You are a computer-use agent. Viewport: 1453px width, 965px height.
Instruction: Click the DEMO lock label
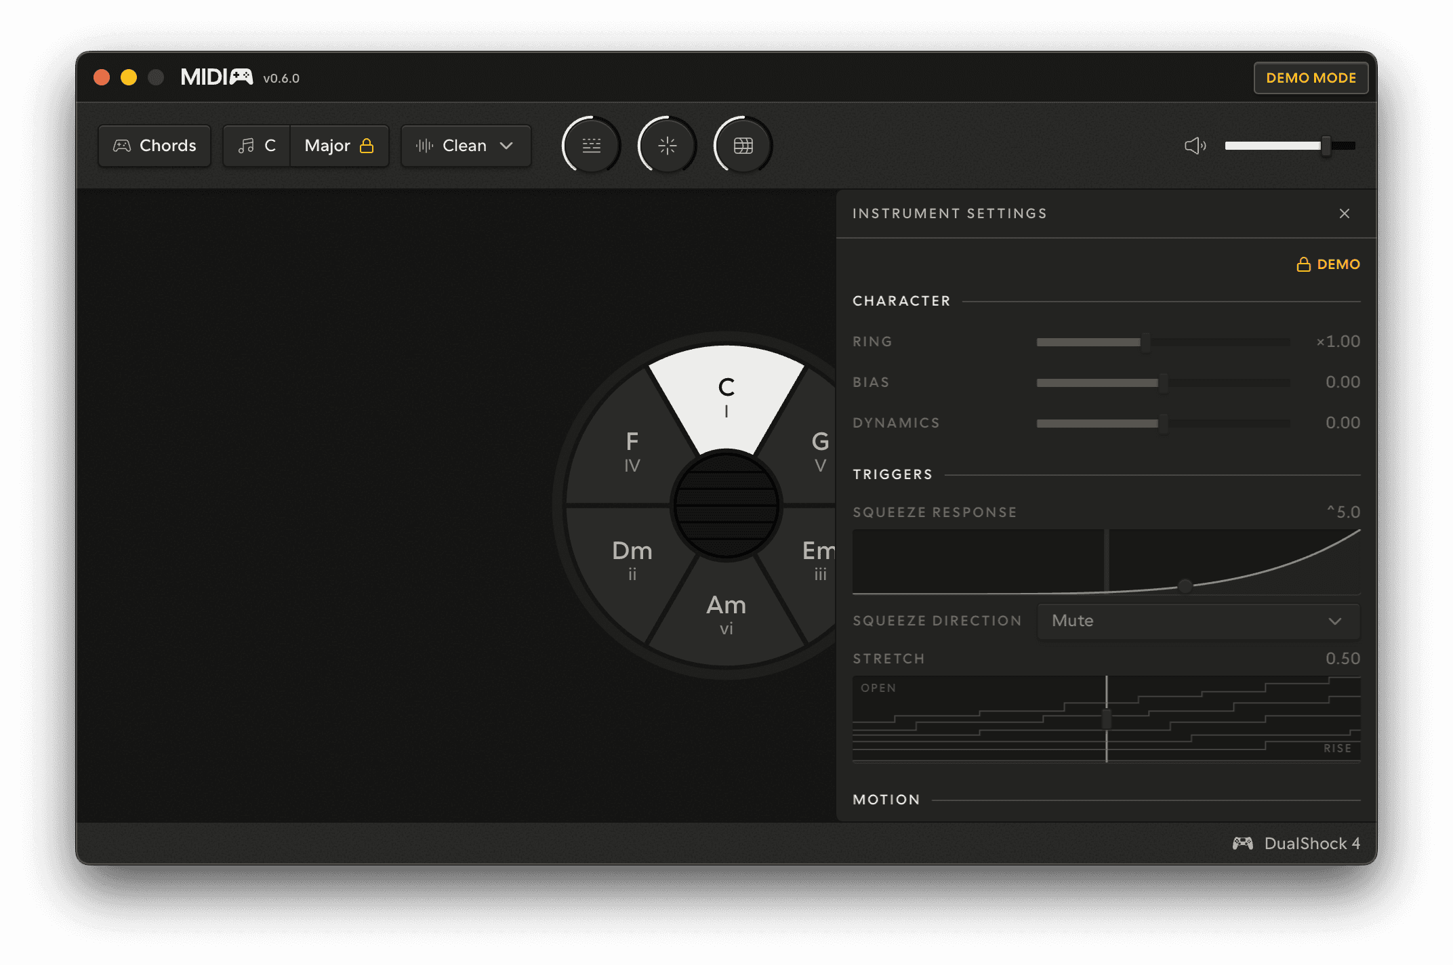click(1328, 264)
